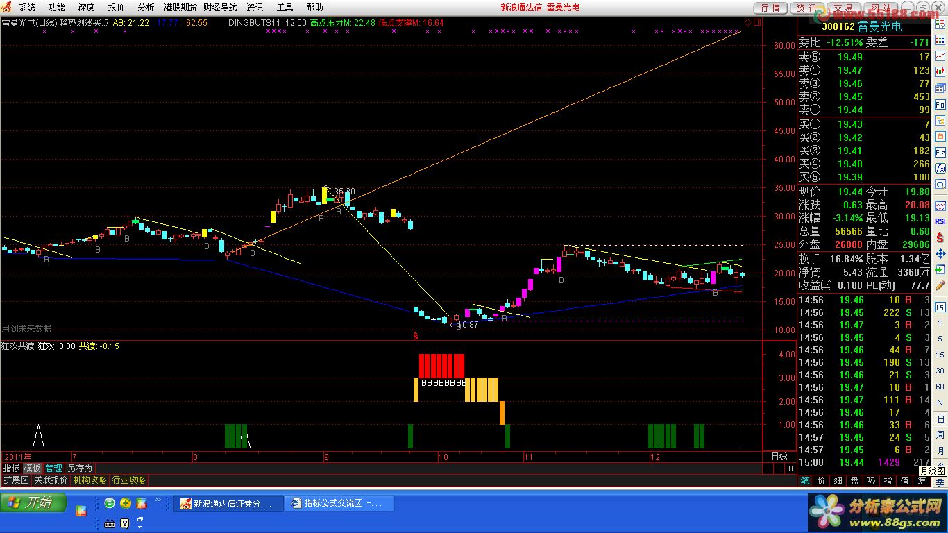Open the 分析 menu
This screenshot has height=533, width=948.
(x=146, y=8)
